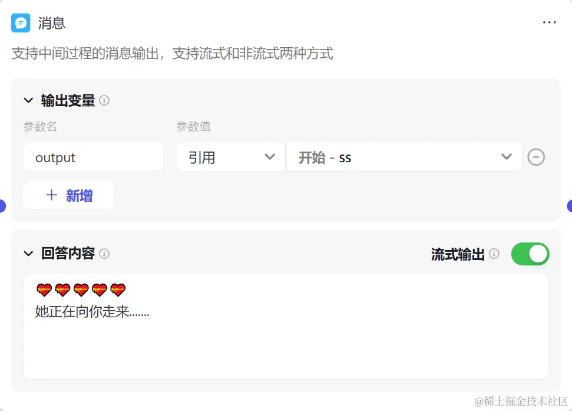Remove the output variable with minus icon
The height and width of the screenshot is (411, 572).
pyautogui.click(x=536, y=157)
